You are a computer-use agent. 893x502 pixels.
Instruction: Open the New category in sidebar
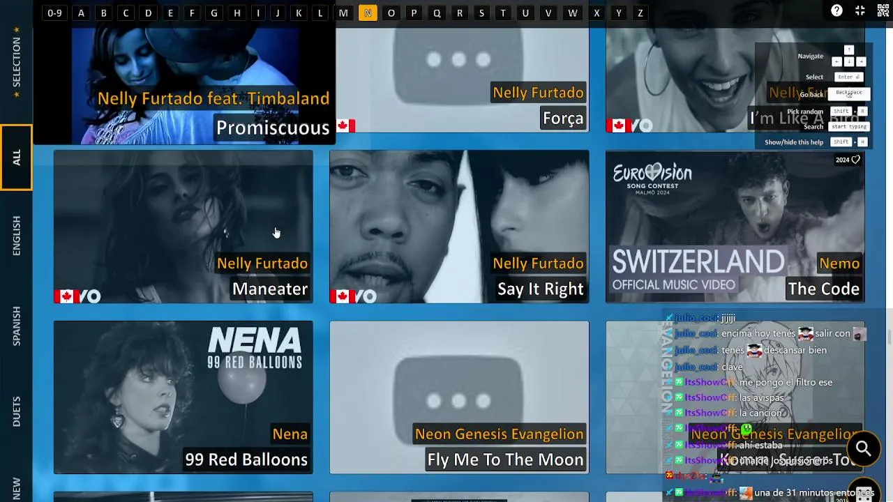(16, 487)
